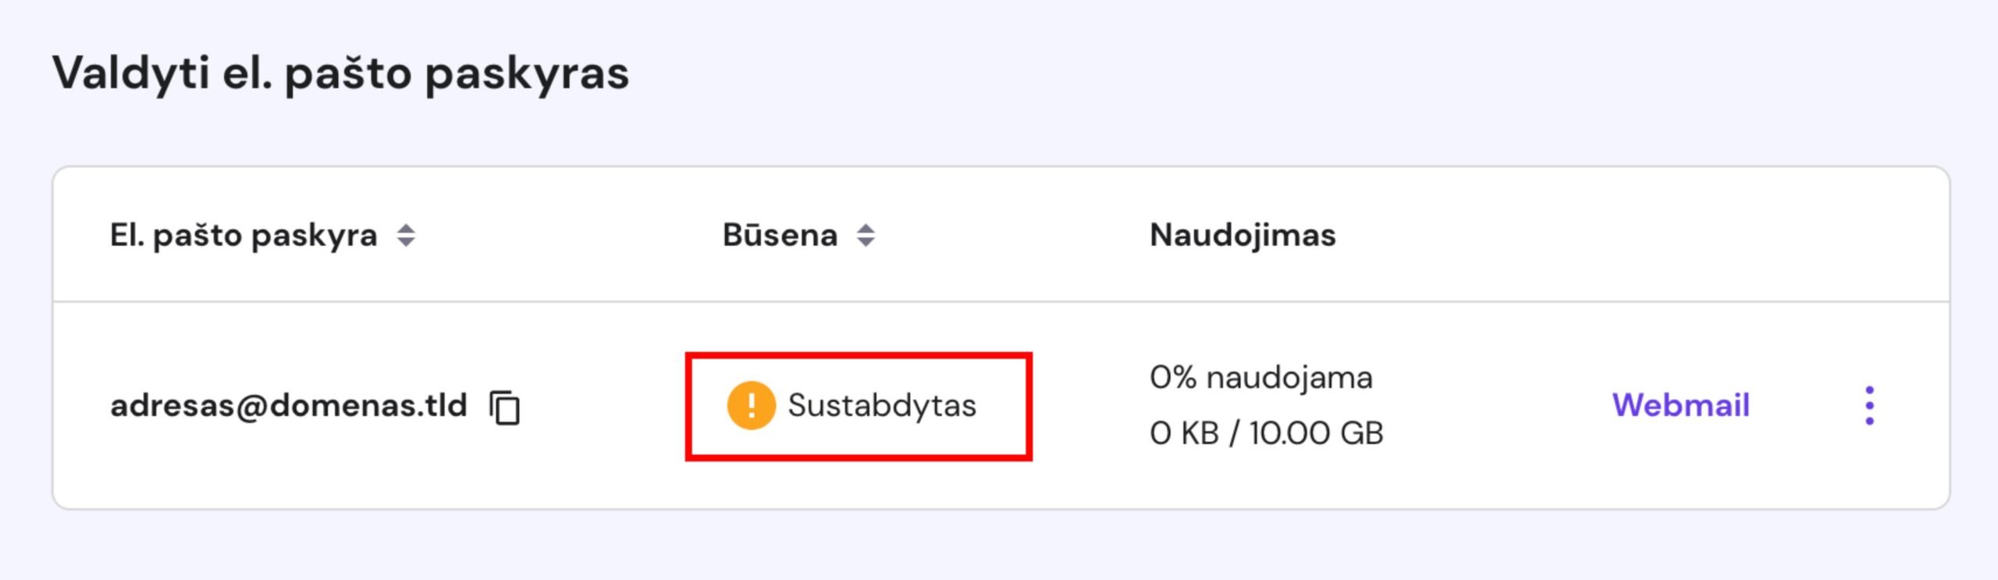Click the '10.00 GB' storage quota value

point(1316,433)
